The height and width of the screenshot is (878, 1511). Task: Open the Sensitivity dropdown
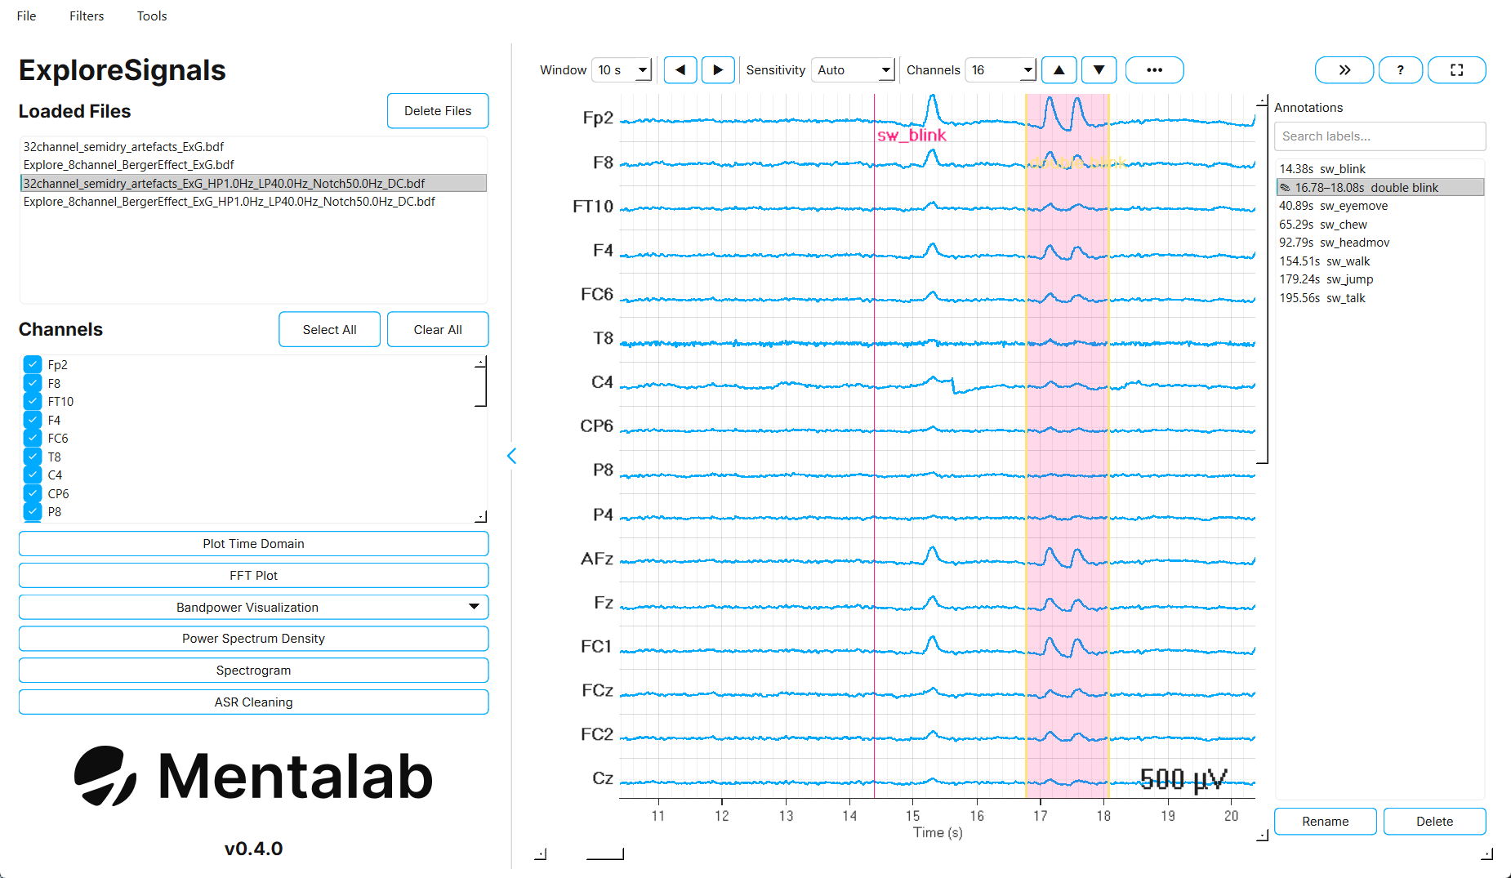point(854,70)
